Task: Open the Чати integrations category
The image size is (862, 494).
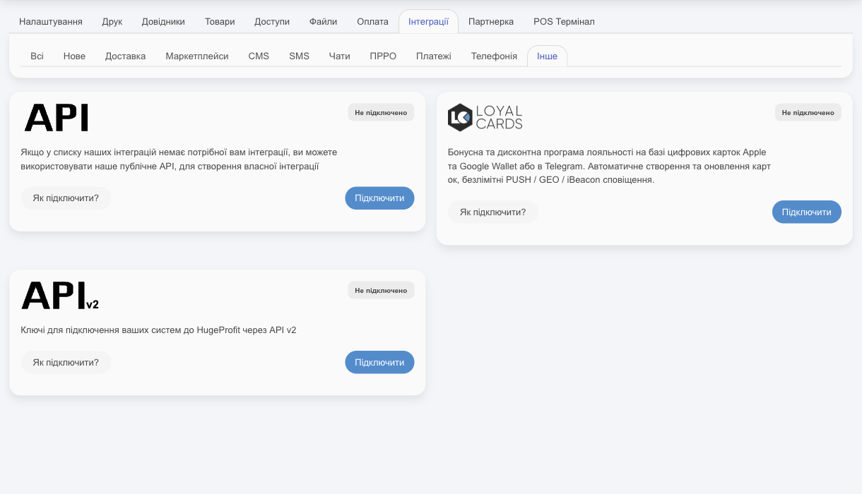Action: 340,56
